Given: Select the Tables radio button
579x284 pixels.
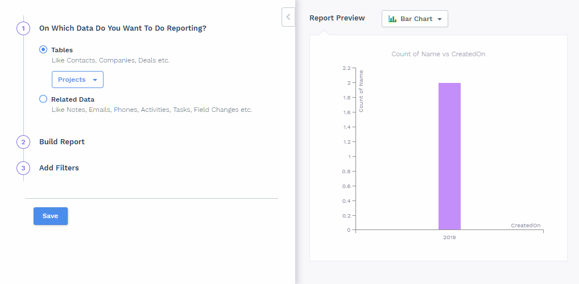Looking at the screenshot, I should click(x=43, y=50).
